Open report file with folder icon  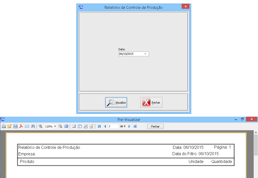point(10,126)
